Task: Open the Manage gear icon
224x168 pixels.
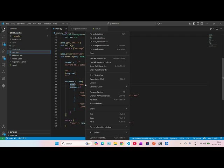Action: coord(3,134)
